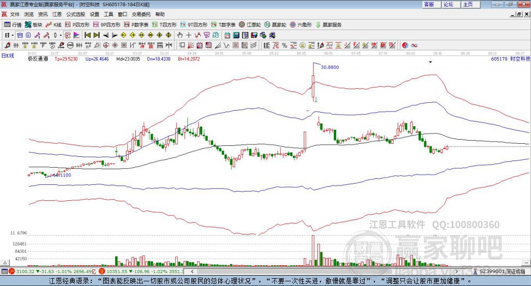The width and height of the screenshot is (531, 286).
Task: Select the red fan lines tool
Action: 191,45
